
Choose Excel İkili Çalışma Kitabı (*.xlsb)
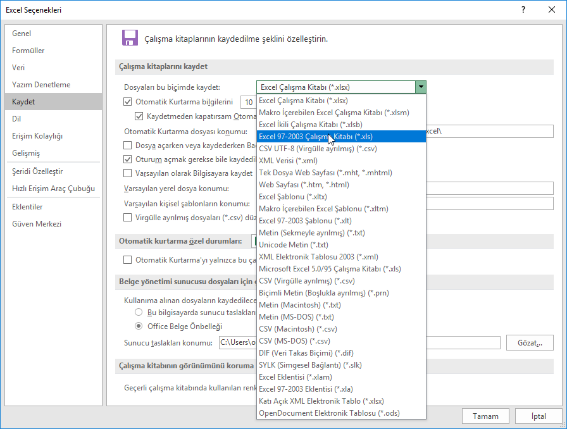click(x=341, y=125)
